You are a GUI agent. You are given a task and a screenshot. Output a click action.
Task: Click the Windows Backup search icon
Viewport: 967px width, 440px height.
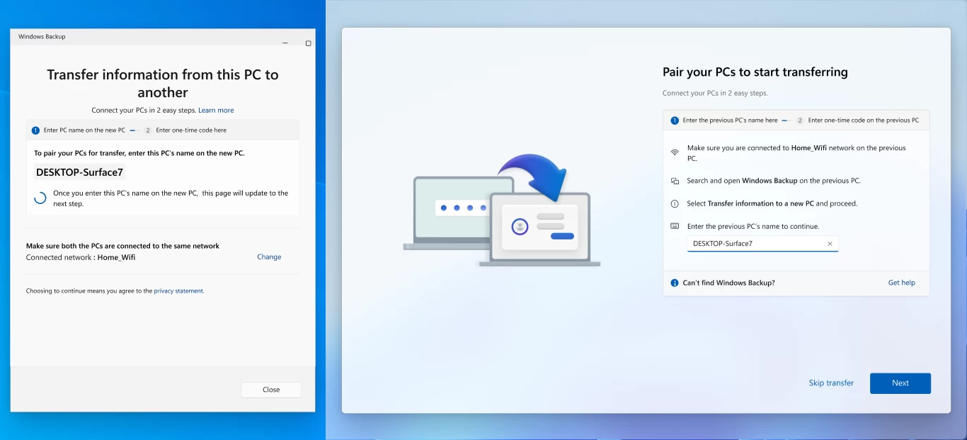675,181
